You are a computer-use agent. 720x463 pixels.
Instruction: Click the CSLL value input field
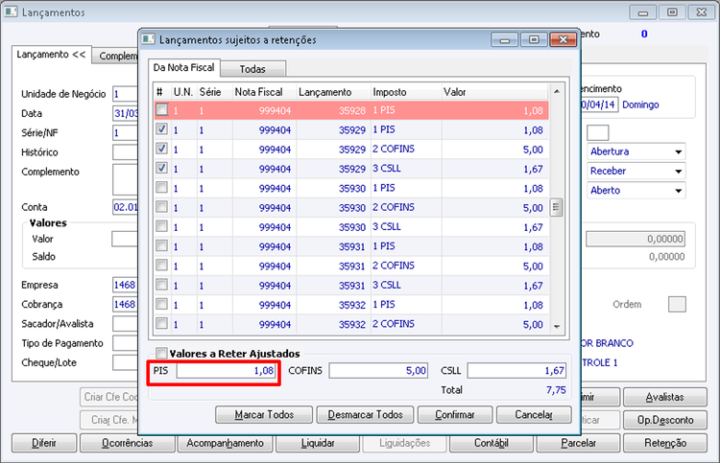click(x=516, y=370)
